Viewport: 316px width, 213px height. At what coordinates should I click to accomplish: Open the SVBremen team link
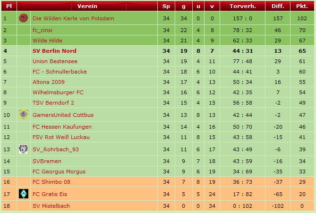tap(47, 161)
